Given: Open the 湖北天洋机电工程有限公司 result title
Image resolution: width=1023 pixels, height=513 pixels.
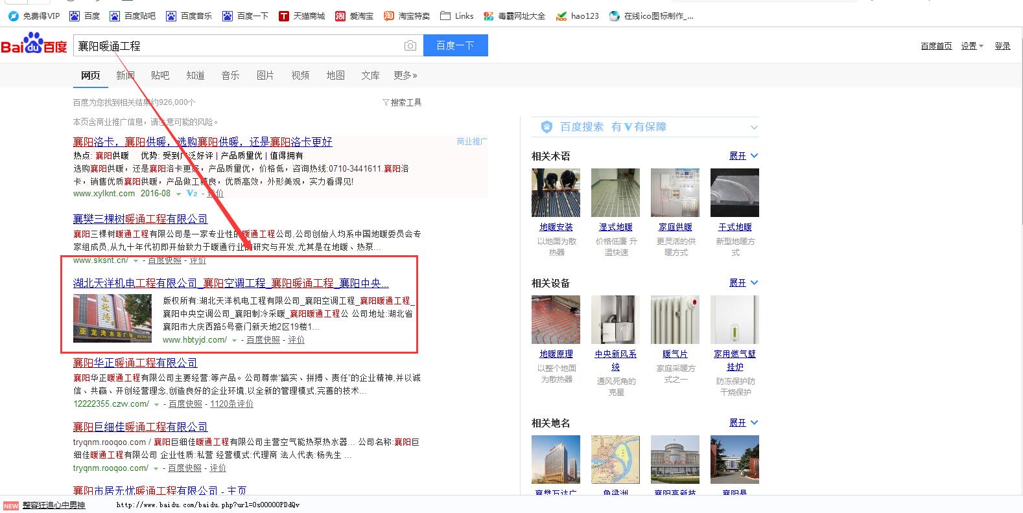Looking at the screenshot, I should coord(231,283).
